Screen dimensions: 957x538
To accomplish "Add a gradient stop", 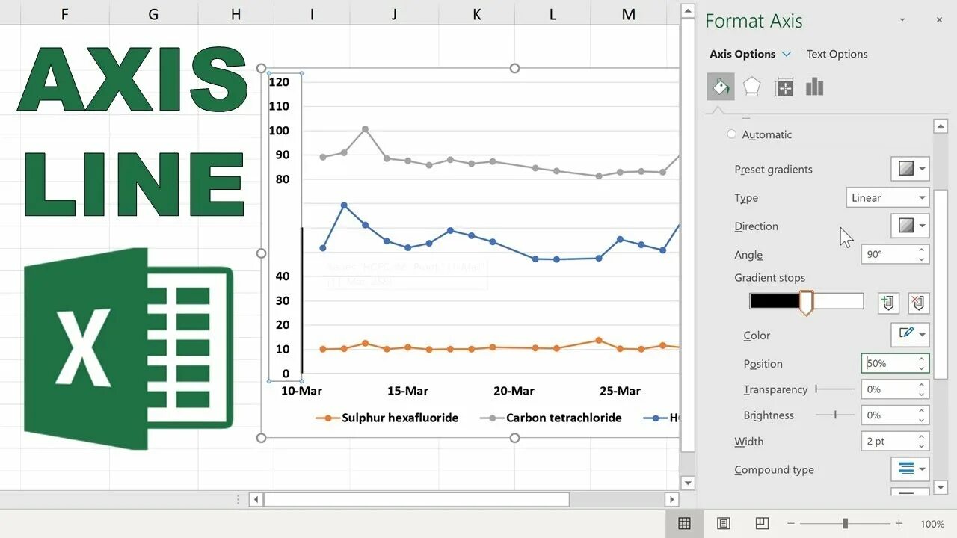I will (x=888, y=303).
